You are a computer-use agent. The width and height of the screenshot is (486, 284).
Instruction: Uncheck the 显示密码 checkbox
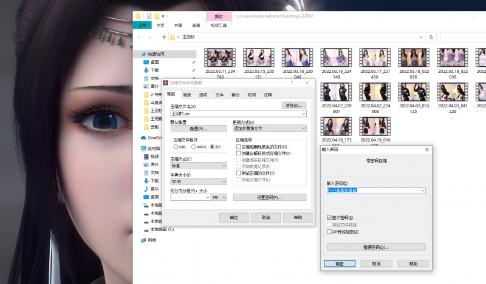click(329, 217)
